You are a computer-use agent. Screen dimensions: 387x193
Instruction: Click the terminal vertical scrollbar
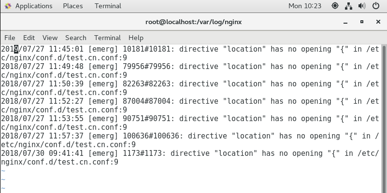[x=384, y=119]
